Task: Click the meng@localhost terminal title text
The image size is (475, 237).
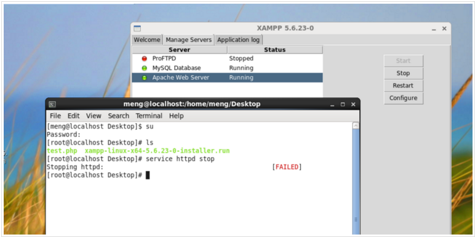Action: pos(192,104)
